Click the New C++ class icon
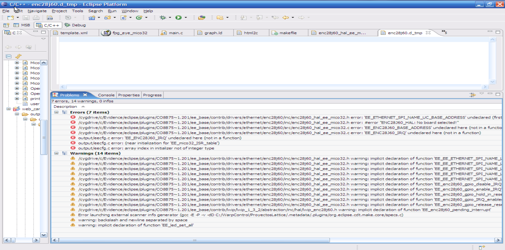This screenshot has height=250, width=505. click(x=139, y=17)
